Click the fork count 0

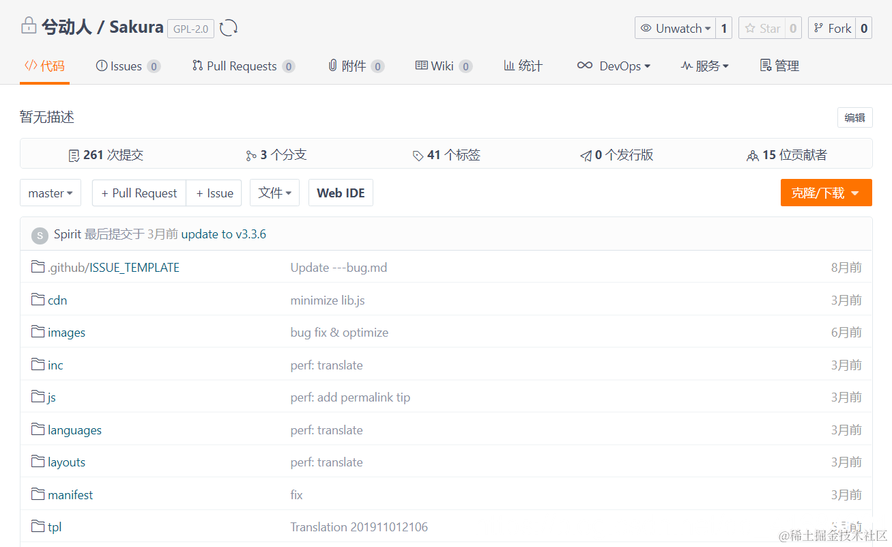click(x=863, y=28)
